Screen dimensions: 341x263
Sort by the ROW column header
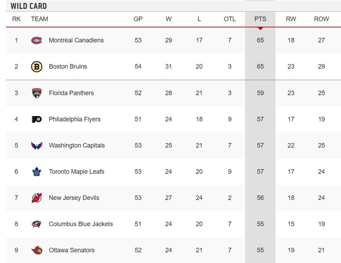(x=321, y=19)
